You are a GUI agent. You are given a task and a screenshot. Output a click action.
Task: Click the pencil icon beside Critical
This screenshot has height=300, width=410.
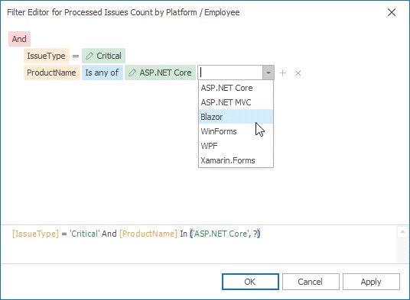(x=89, y=56)
